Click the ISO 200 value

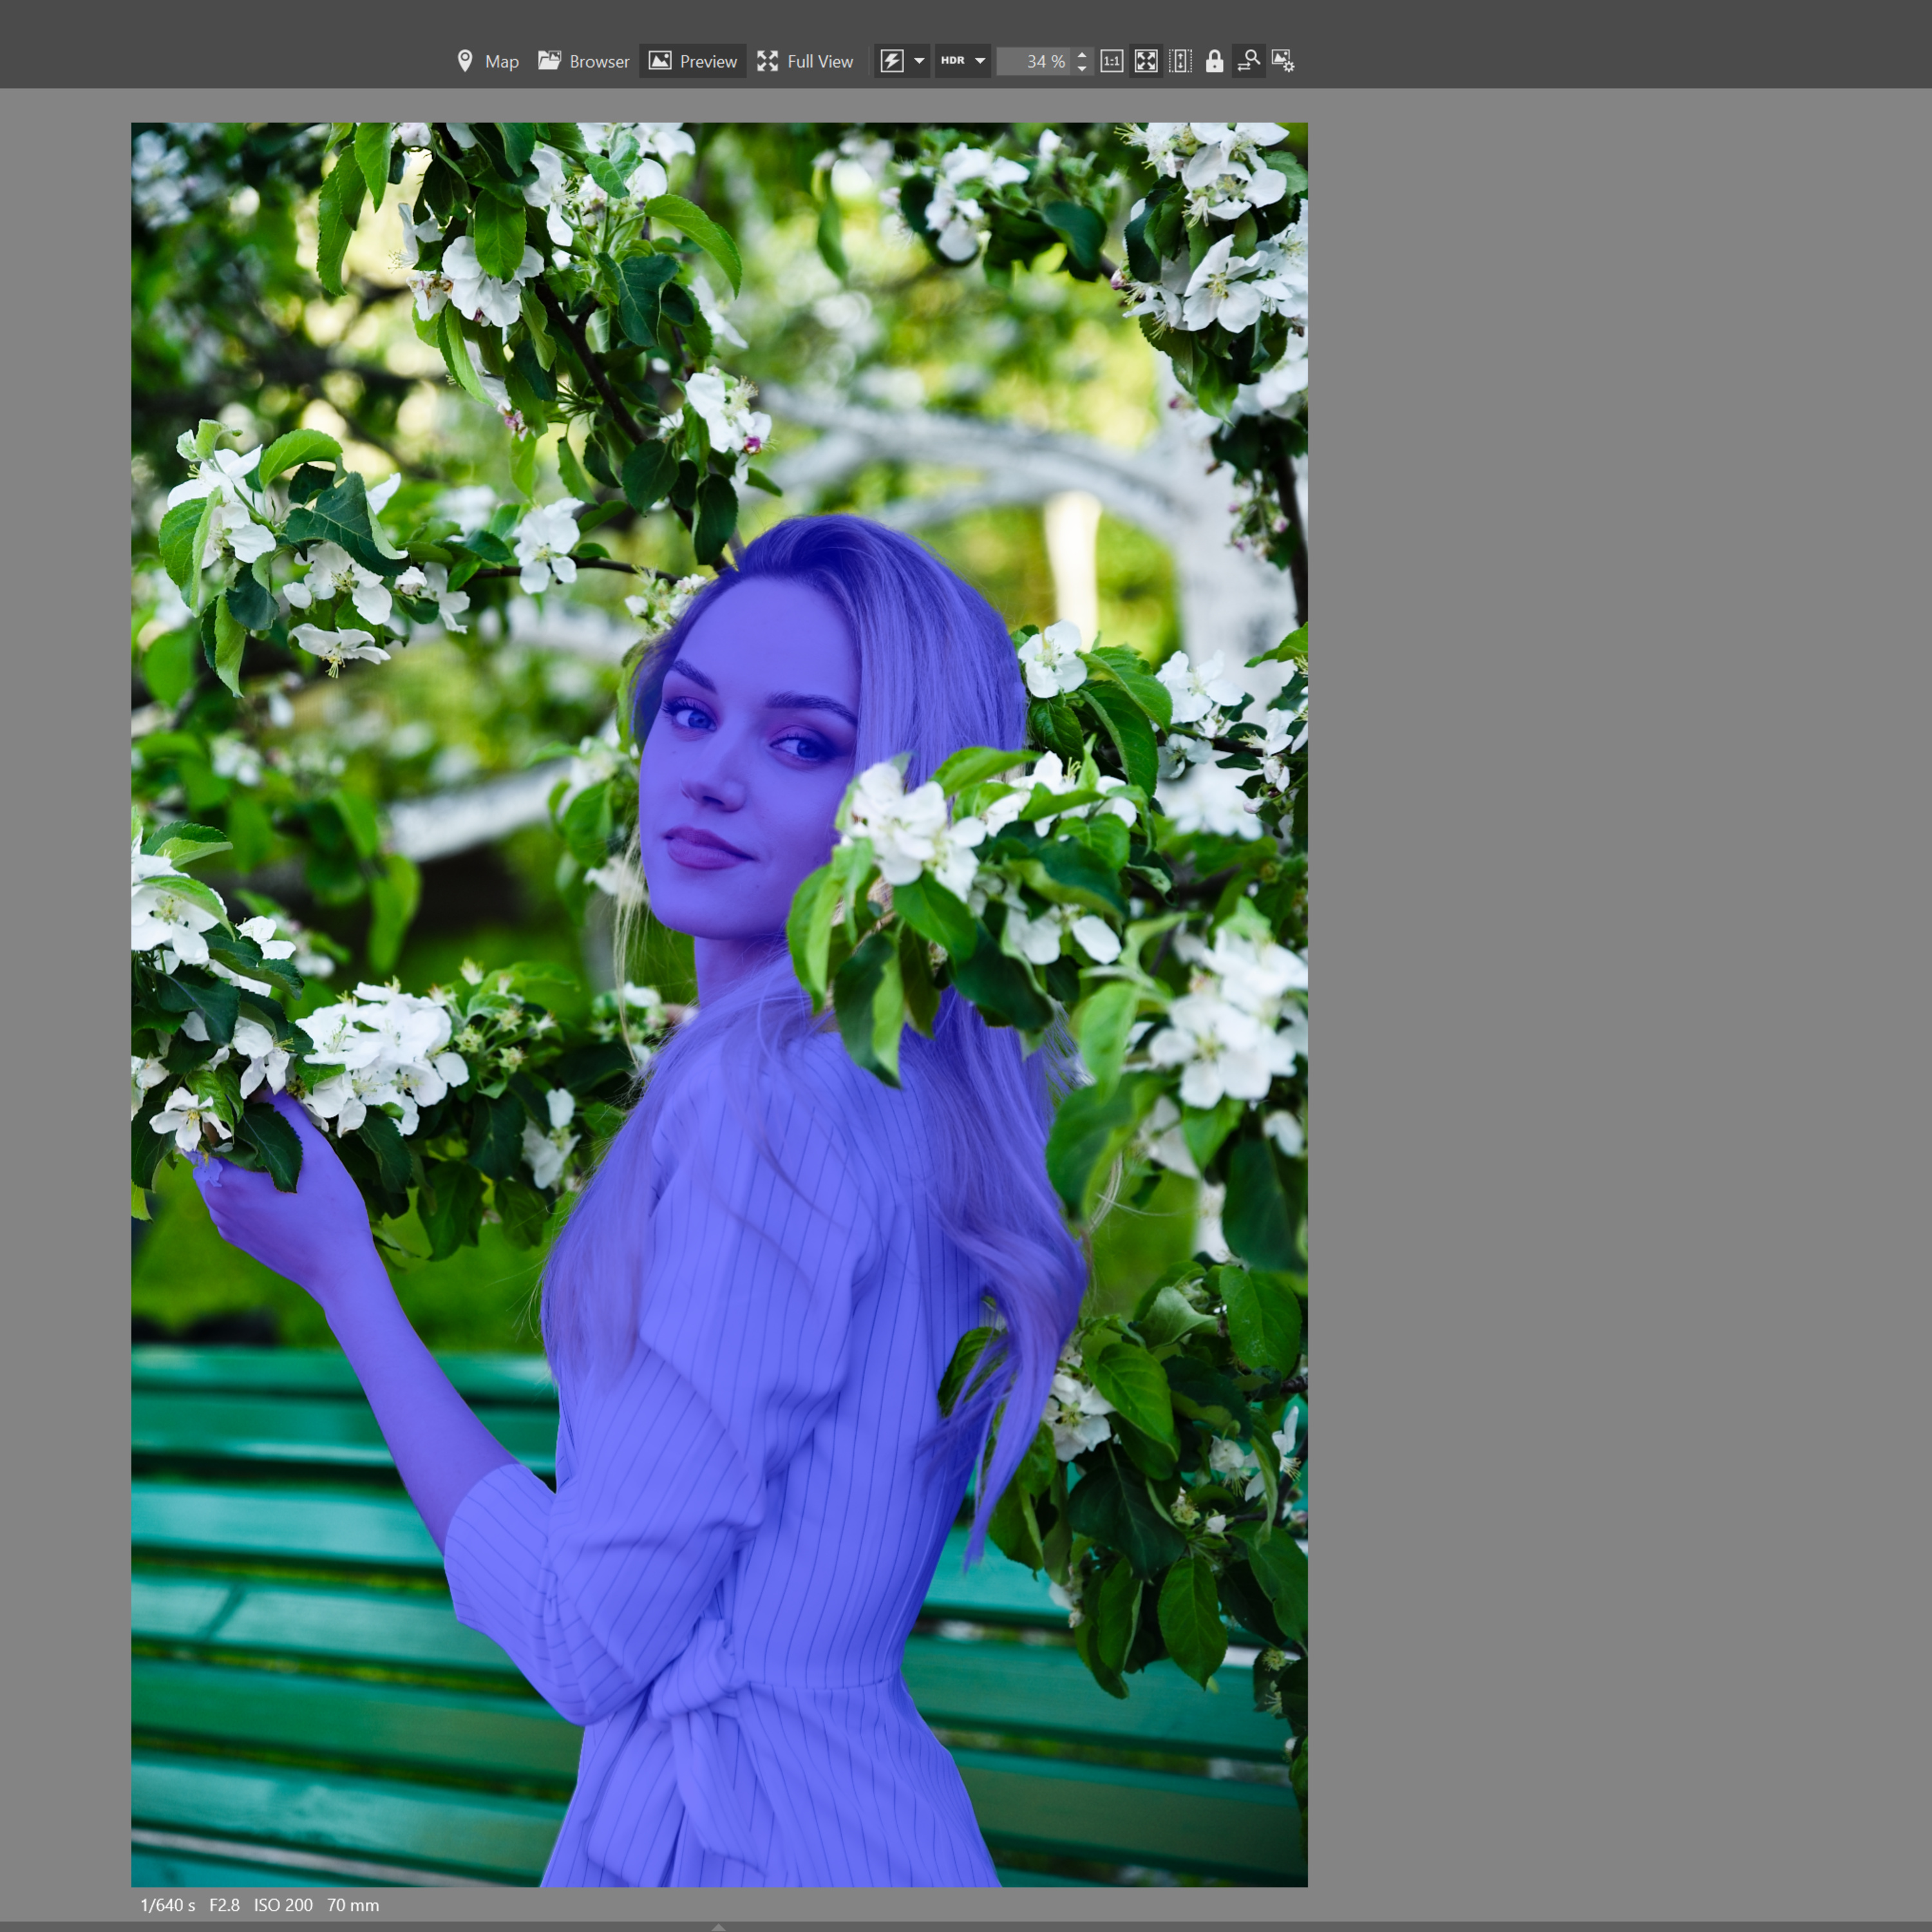(x=283, y=1905)
